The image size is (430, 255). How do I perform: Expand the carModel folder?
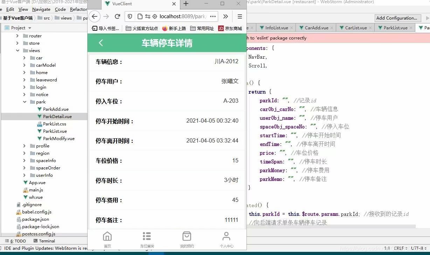click(x=25, y=65)
